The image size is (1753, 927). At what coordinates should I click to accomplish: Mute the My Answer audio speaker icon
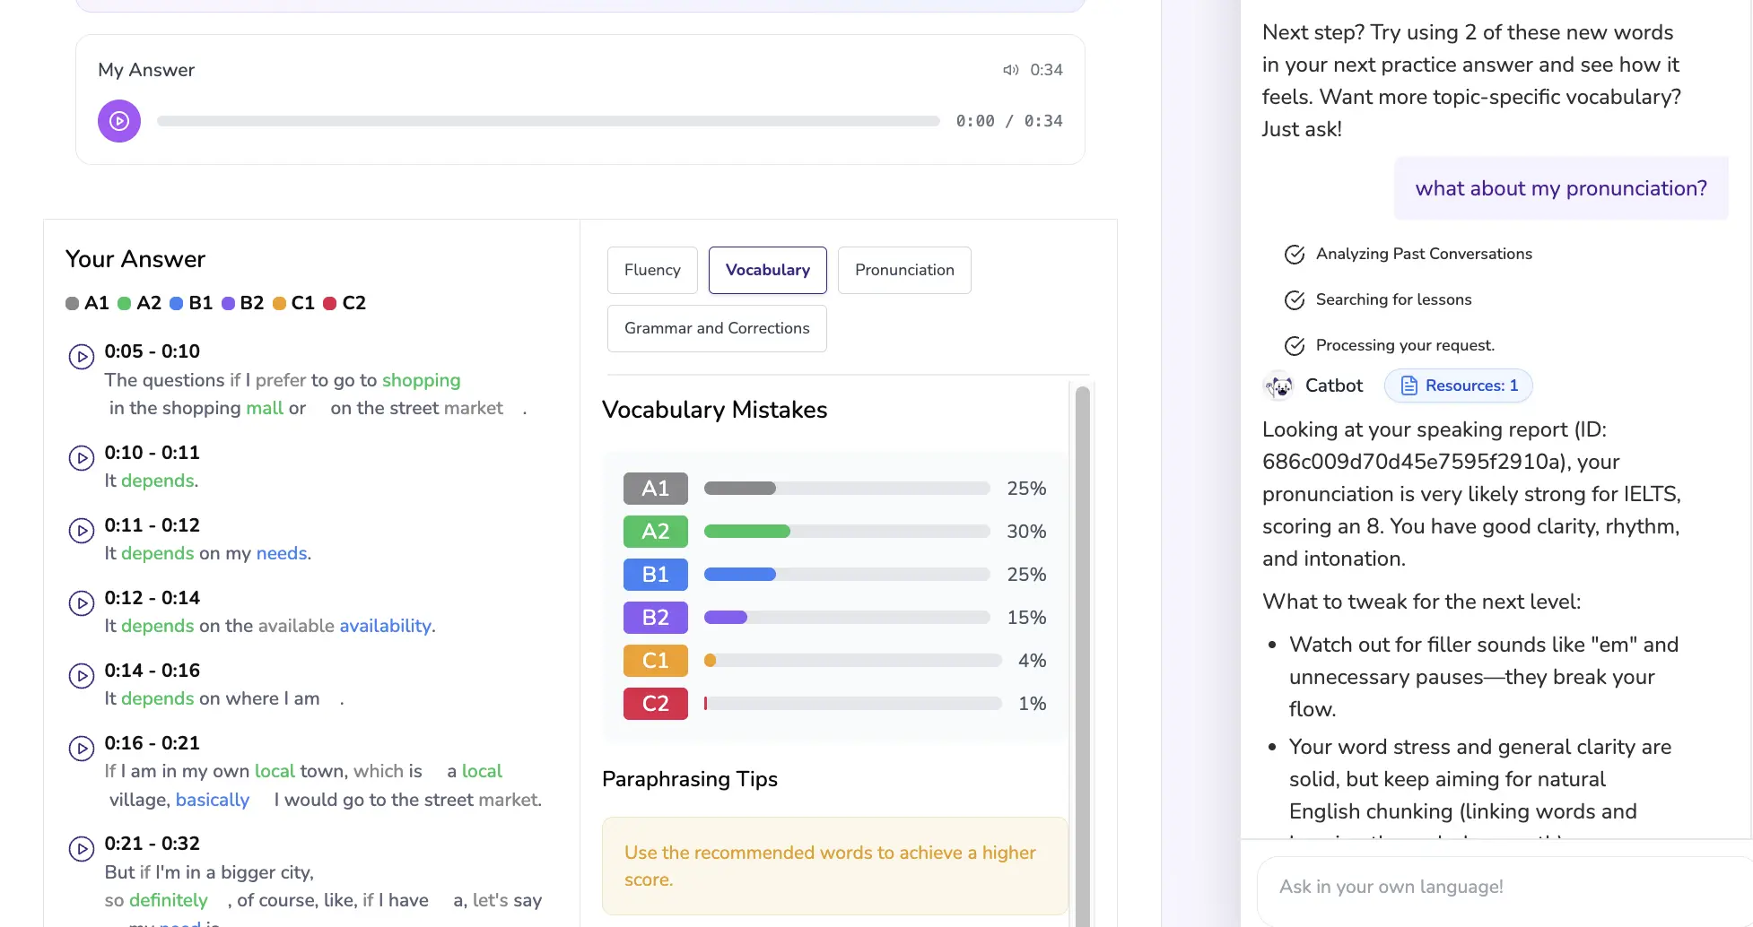click(x=1011, y=69)
